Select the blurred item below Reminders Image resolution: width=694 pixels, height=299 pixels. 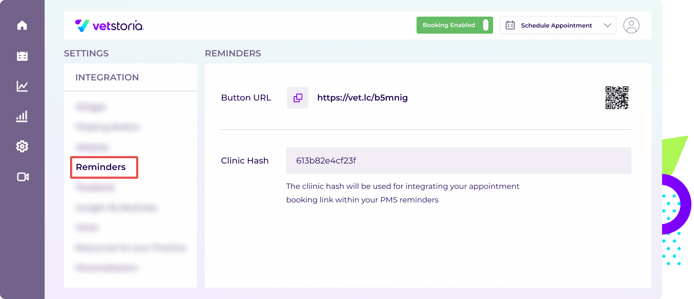coord(95,187)
